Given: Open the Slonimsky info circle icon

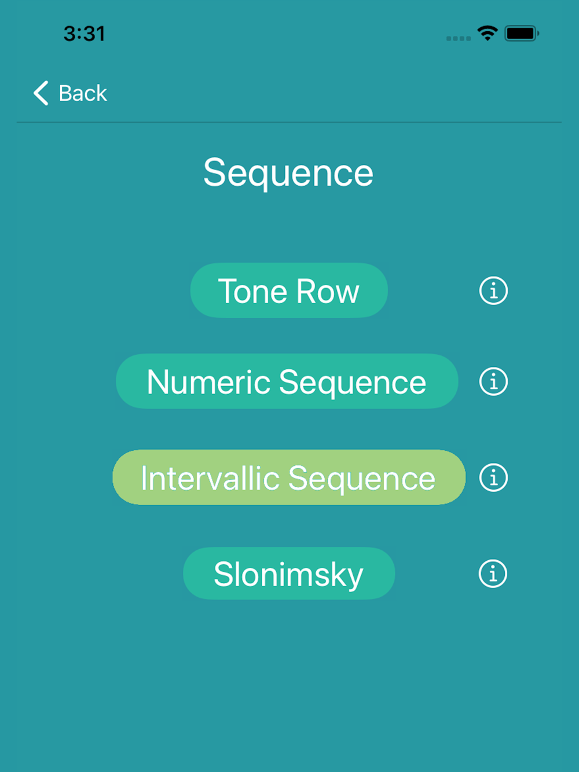Looking at the screenshot, I should [x=493, y=574].
